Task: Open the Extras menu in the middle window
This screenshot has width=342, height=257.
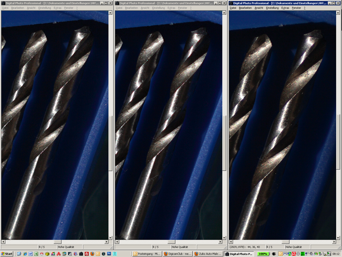Action: point(171,8)
